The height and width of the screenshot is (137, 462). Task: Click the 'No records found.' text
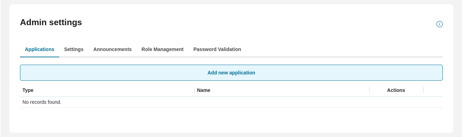tap(42, 102)
